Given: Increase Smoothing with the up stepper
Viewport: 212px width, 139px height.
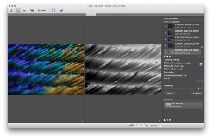Looking at the screenshot, I should (202, 88).
